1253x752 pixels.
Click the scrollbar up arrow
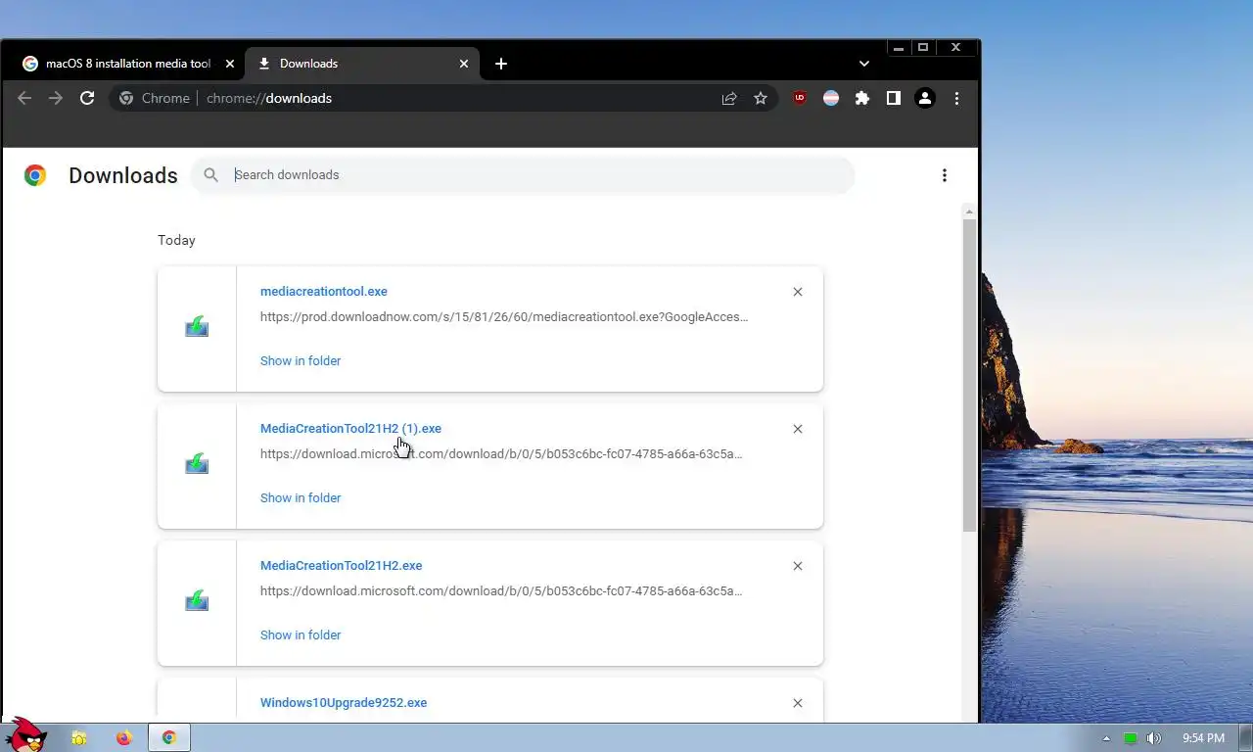click(969, 211)
